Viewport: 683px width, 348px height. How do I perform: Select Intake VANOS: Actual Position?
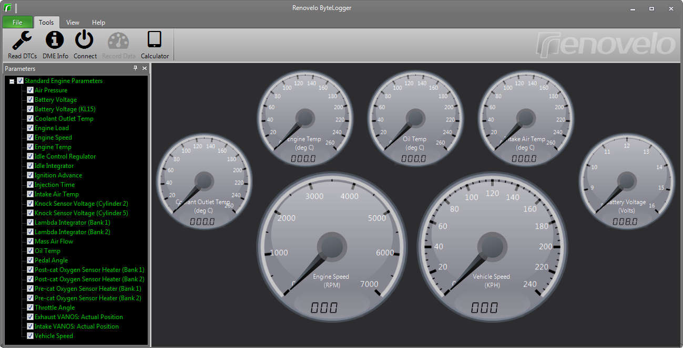pos(77,326)
